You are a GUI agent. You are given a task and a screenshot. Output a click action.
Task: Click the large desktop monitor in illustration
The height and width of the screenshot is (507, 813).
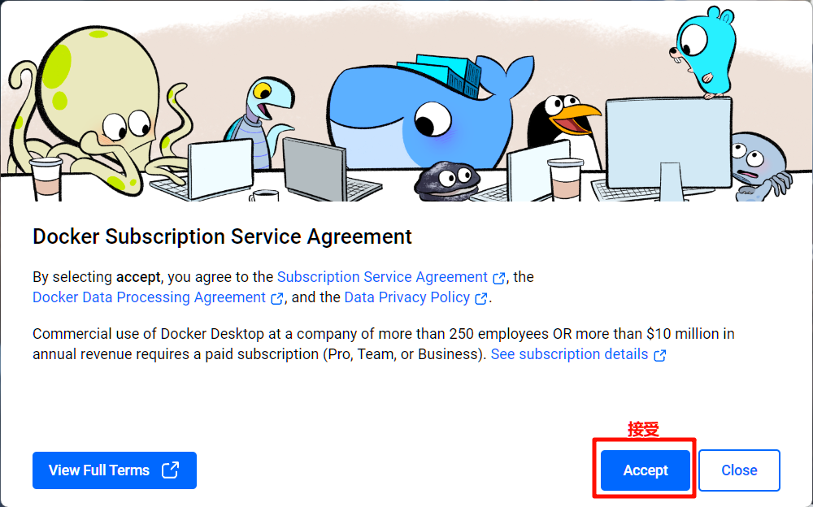(x=669, y=146)
